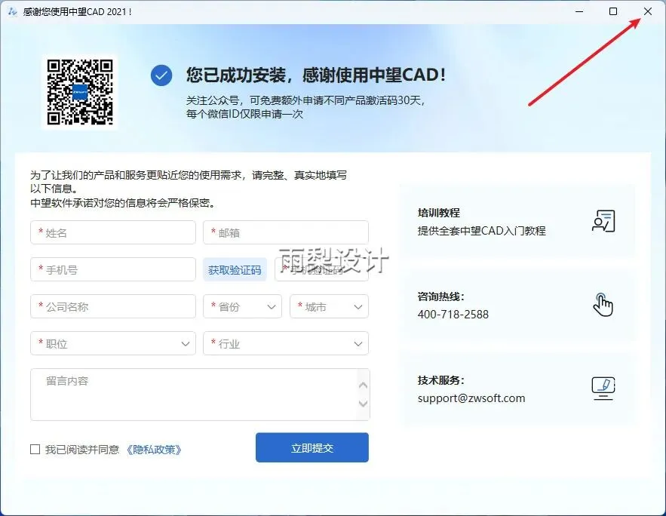Tick the privacy policy agreement checkbox
Screen dimensions: 666x516
[x=35, y=450]
